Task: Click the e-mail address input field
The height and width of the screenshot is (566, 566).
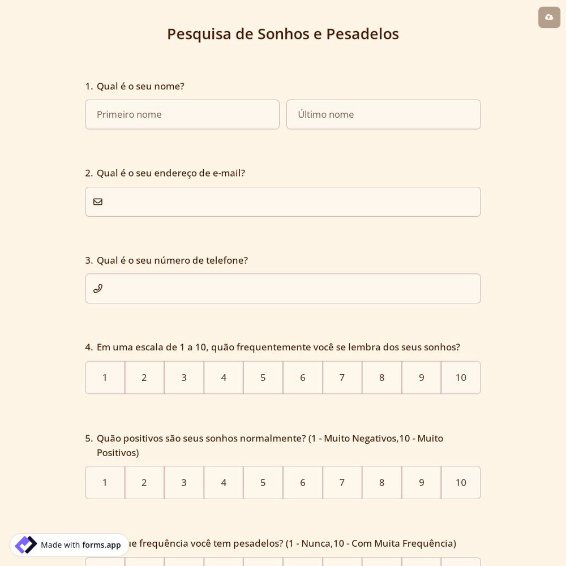Action: point(283,201)
